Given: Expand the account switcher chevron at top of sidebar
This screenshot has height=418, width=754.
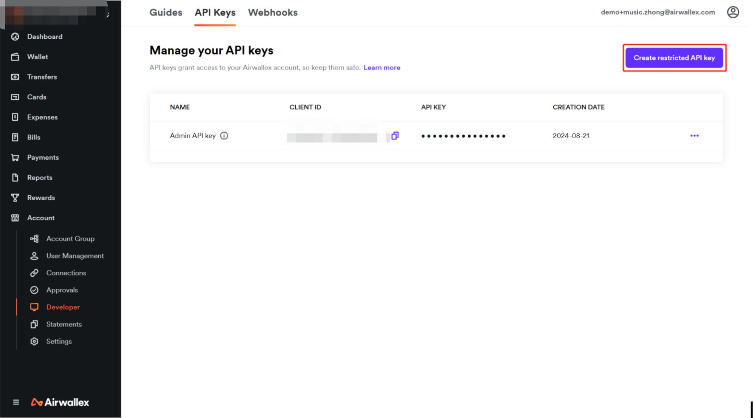Looking at the screenshot, I should coord(108,15).
